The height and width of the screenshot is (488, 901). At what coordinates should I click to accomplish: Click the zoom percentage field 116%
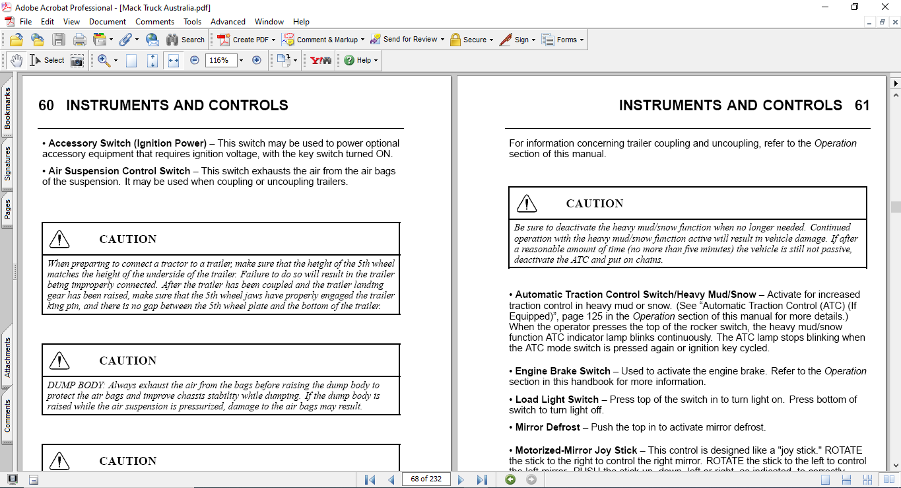click(220, 60)
